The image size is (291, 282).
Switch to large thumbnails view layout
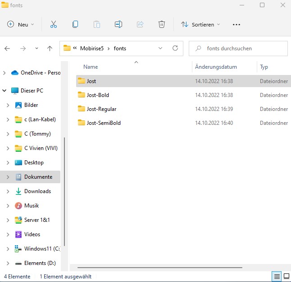click(x=286, y=276)
